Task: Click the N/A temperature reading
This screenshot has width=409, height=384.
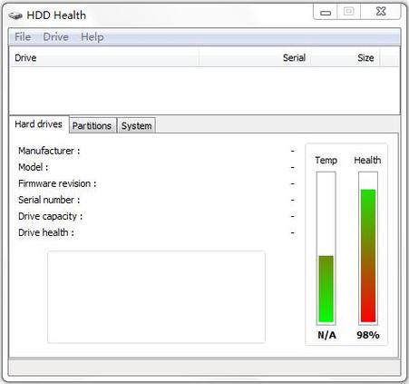Action: pyautogui.click(x=326, y=335)
